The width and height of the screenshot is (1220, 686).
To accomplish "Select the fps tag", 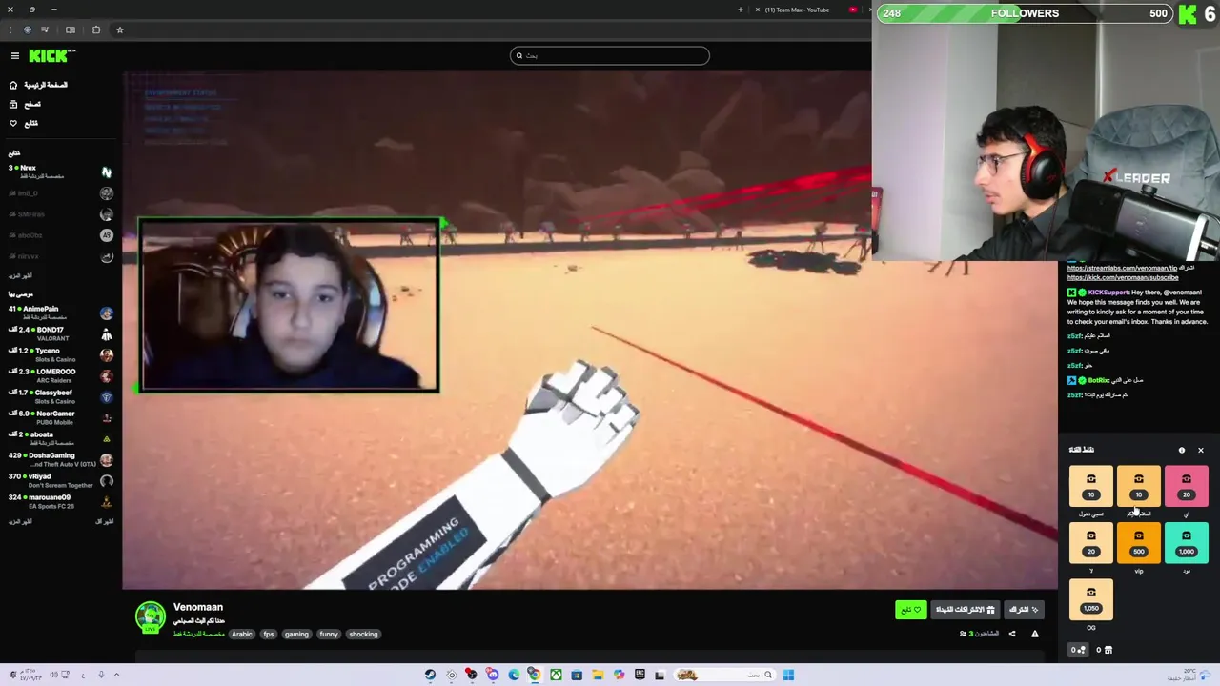I will point(269,635).
